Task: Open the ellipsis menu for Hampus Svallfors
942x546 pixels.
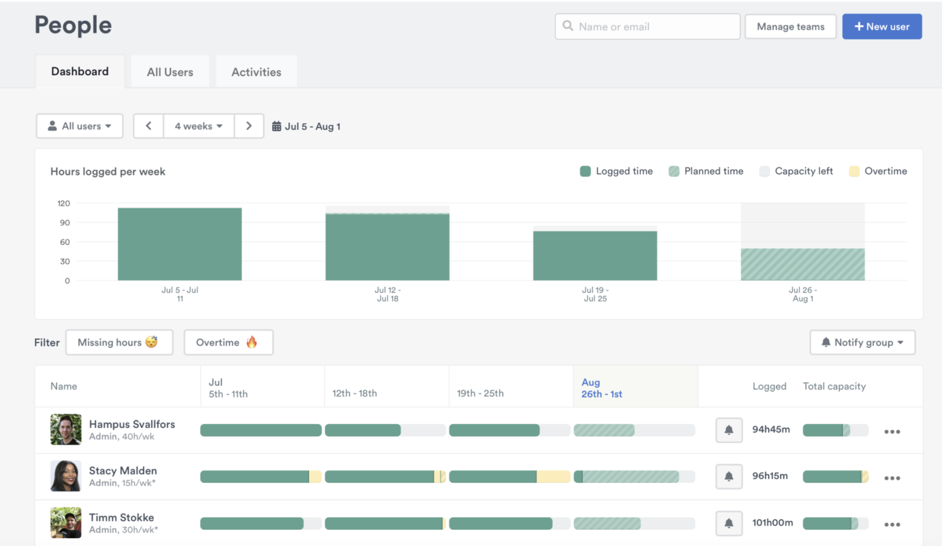Action: (x=892, y=431)
